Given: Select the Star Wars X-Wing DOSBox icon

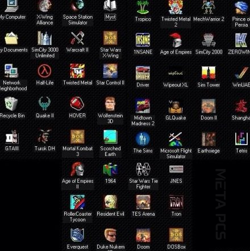Looking at the screenshot, I should tap(110, 38).
